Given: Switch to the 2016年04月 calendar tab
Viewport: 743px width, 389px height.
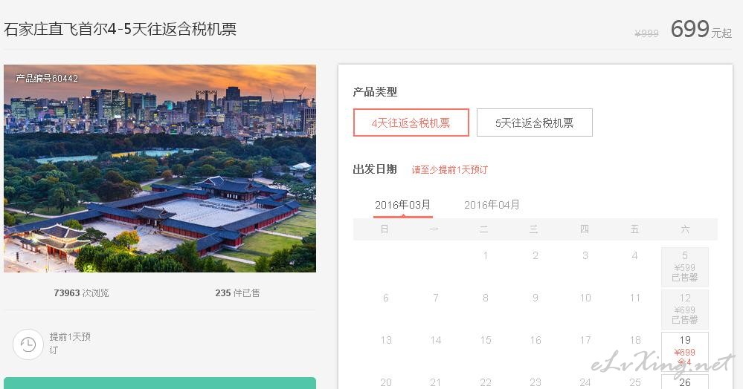Looking at the screenshot, I should point(492,205).
